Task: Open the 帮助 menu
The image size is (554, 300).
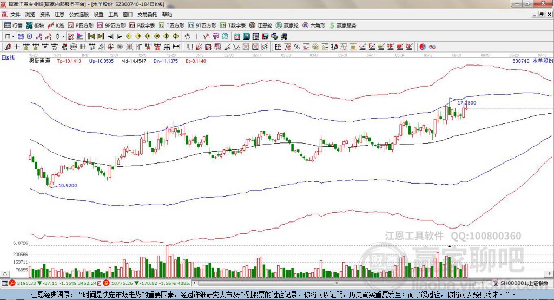Action: [x=167, y=15]
